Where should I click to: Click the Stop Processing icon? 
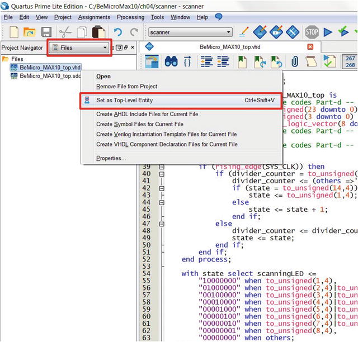[312, 32]
